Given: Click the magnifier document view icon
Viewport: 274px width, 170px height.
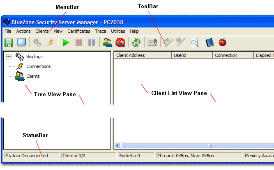Looking at the screenshot, I should pyautogui.click(x=194, y=43).
